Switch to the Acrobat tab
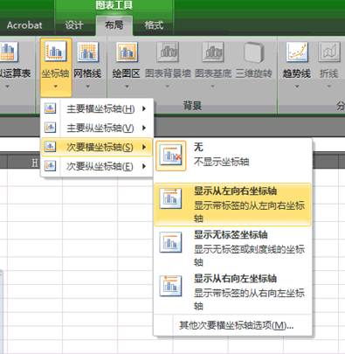The image size is (345, 354). point(24,25)
